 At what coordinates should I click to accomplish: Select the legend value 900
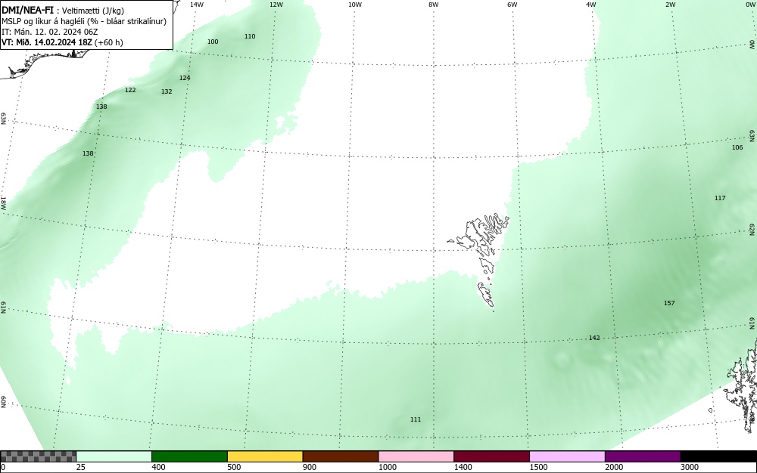point(310,467)
